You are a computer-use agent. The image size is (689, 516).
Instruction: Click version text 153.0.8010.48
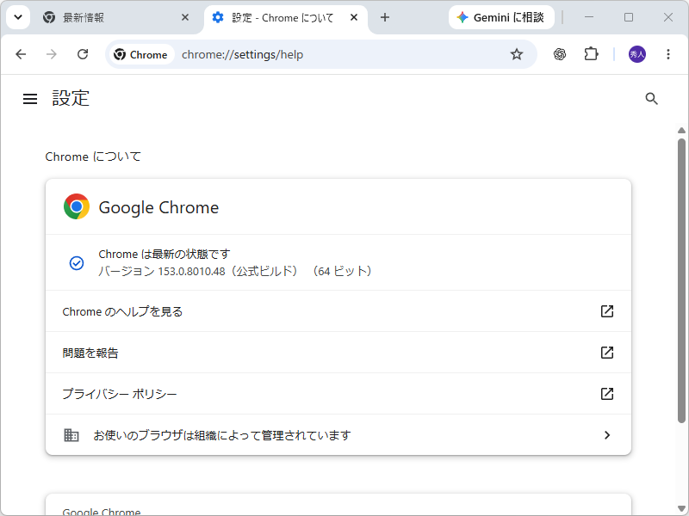pyautogui.click(x=191, y=271)
